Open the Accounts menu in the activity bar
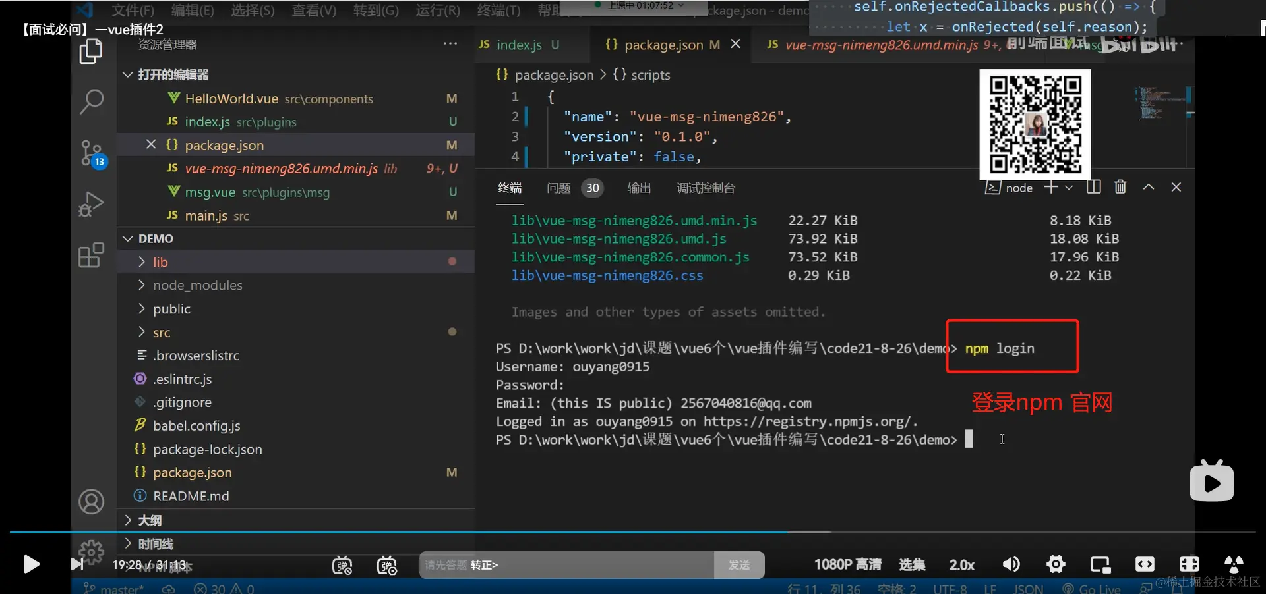This screenshot has height=594, width=1266. [91, 502]
